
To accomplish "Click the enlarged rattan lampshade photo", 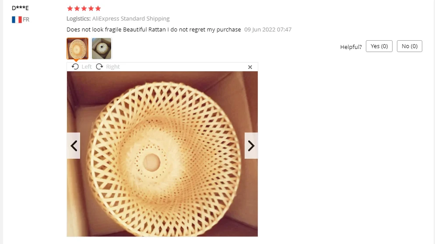I will tap(162, 154).
